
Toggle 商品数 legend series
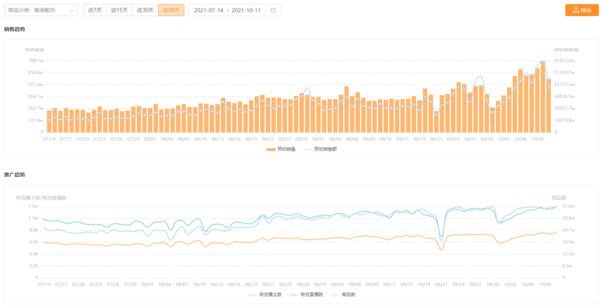click(341, 295)
